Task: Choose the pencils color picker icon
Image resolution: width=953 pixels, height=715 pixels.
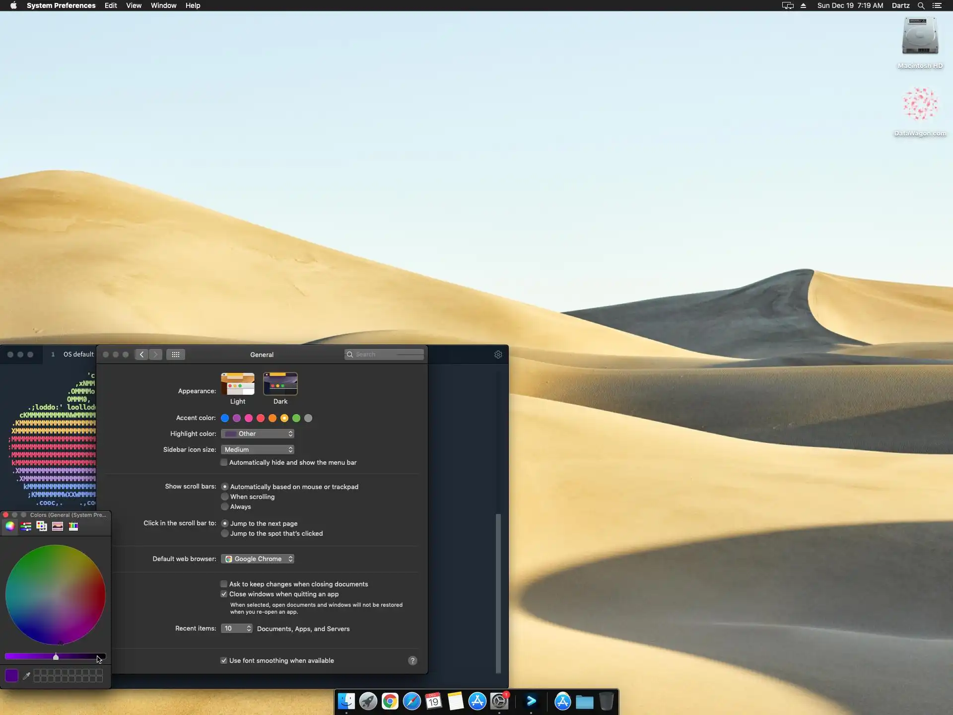Action: (x=73, y=527)
